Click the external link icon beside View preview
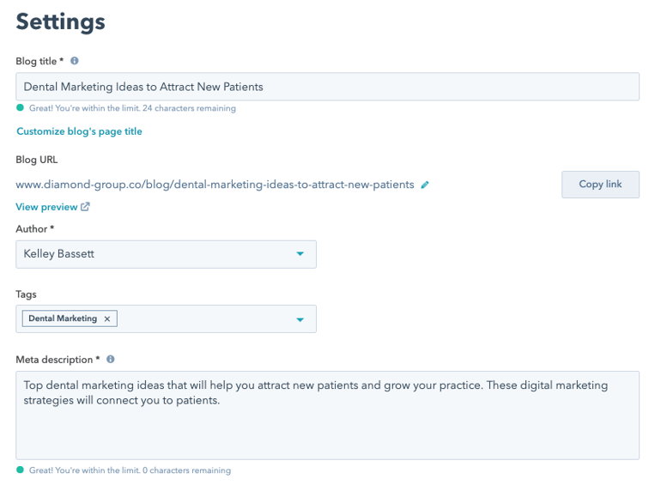Image resolution: width=661 pixels, height=485 pixels. click(85, 207)
